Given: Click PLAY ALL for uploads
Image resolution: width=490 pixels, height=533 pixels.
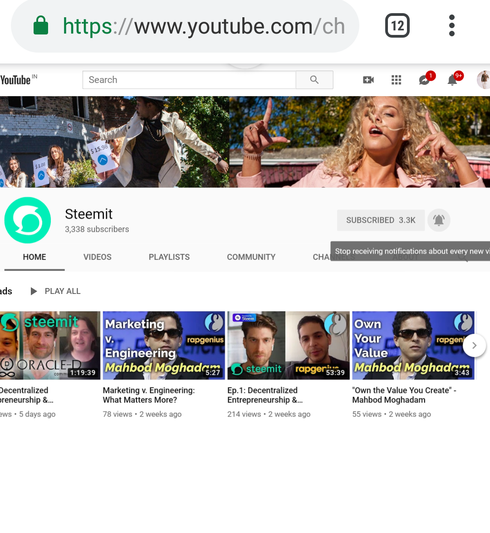Looking at the screenshot, I should tap(55, 291).
